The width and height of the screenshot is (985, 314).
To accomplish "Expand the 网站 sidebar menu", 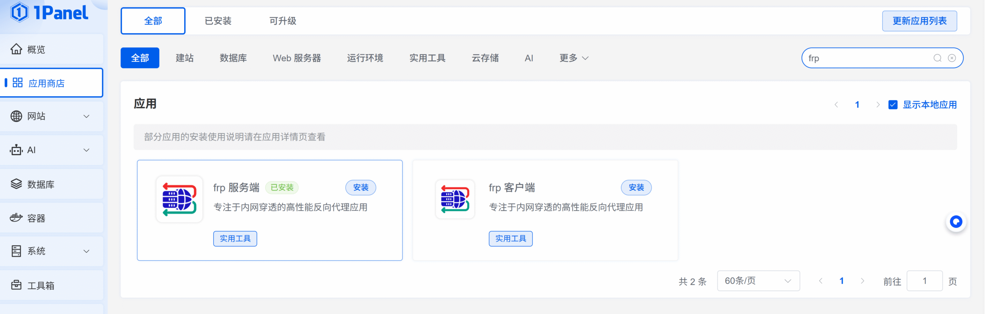I will coord(87,116).
